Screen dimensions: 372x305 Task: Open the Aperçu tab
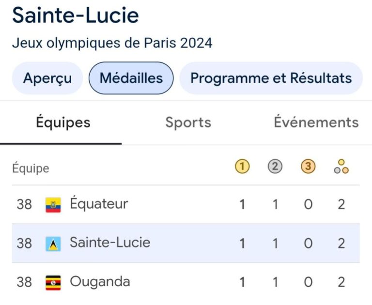pyautogui.click(x=47, y=78)
